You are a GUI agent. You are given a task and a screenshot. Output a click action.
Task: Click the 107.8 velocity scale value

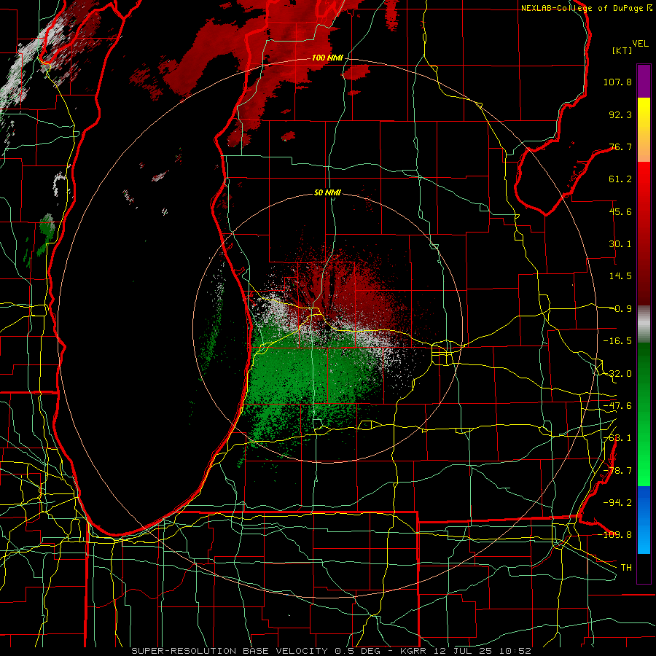tap(617, 82)
